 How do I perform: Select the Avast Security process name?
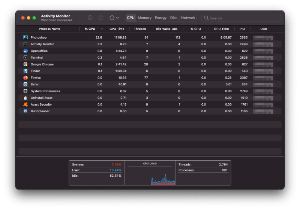41,104
